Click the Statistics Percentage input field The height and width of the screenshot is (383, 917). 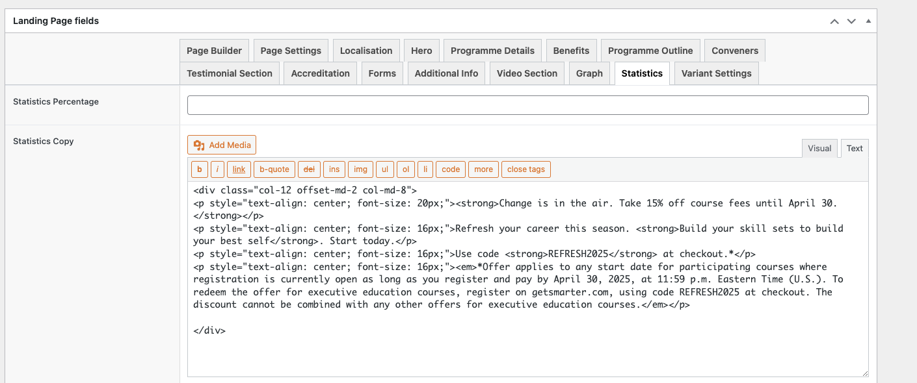[x=527, y=105]
